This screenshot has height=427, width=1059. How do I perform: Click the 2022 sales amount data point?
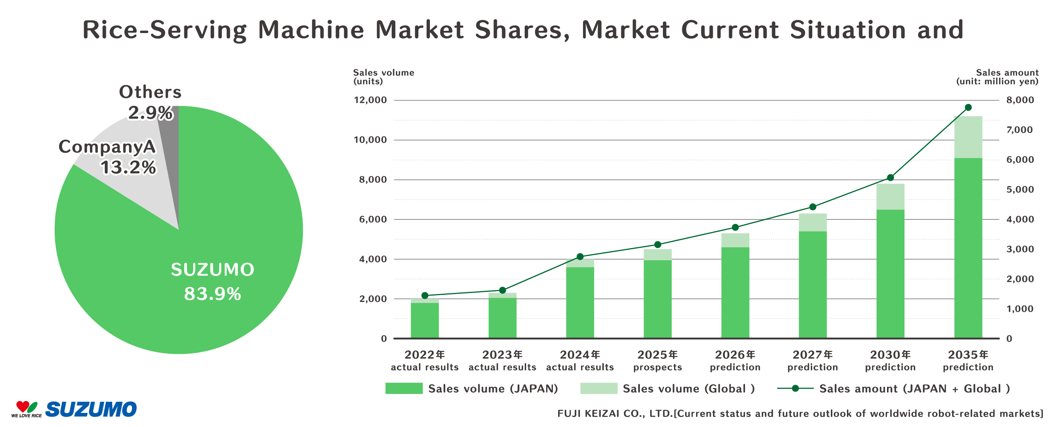[x=425, y=296]
